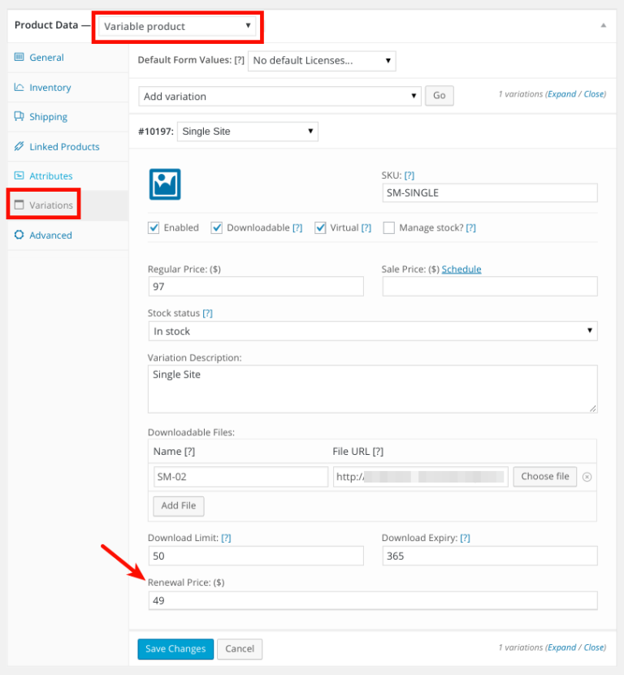
Task: Open the sale price Schedule link
Action: [x=461, y=269]
